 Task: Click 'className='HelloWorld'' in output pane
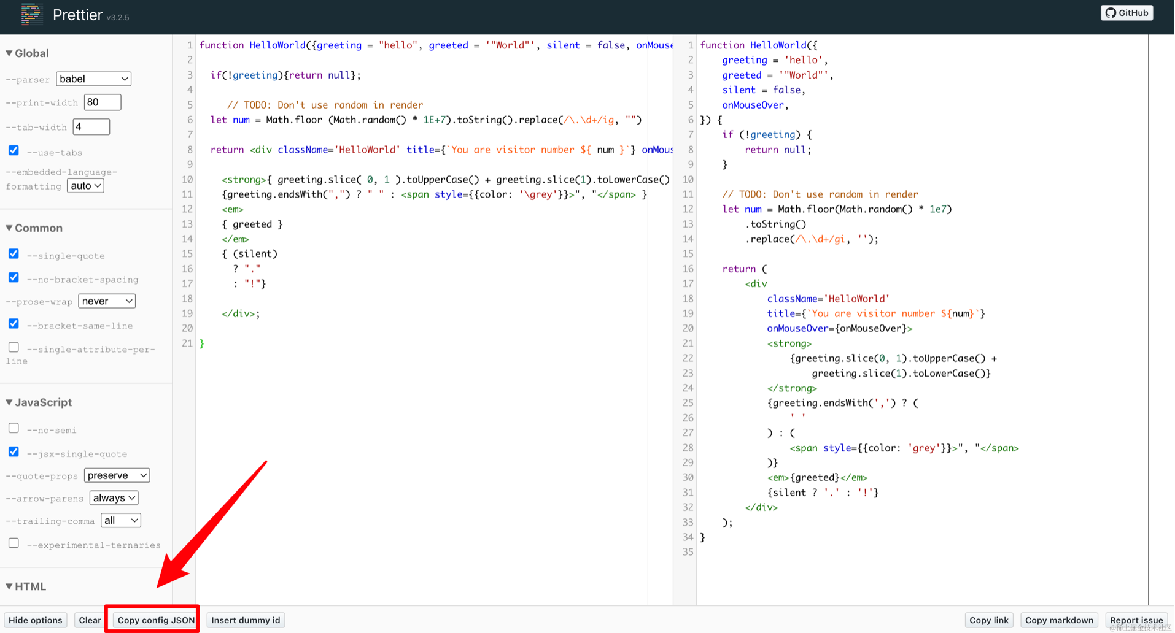click(828, 299)
